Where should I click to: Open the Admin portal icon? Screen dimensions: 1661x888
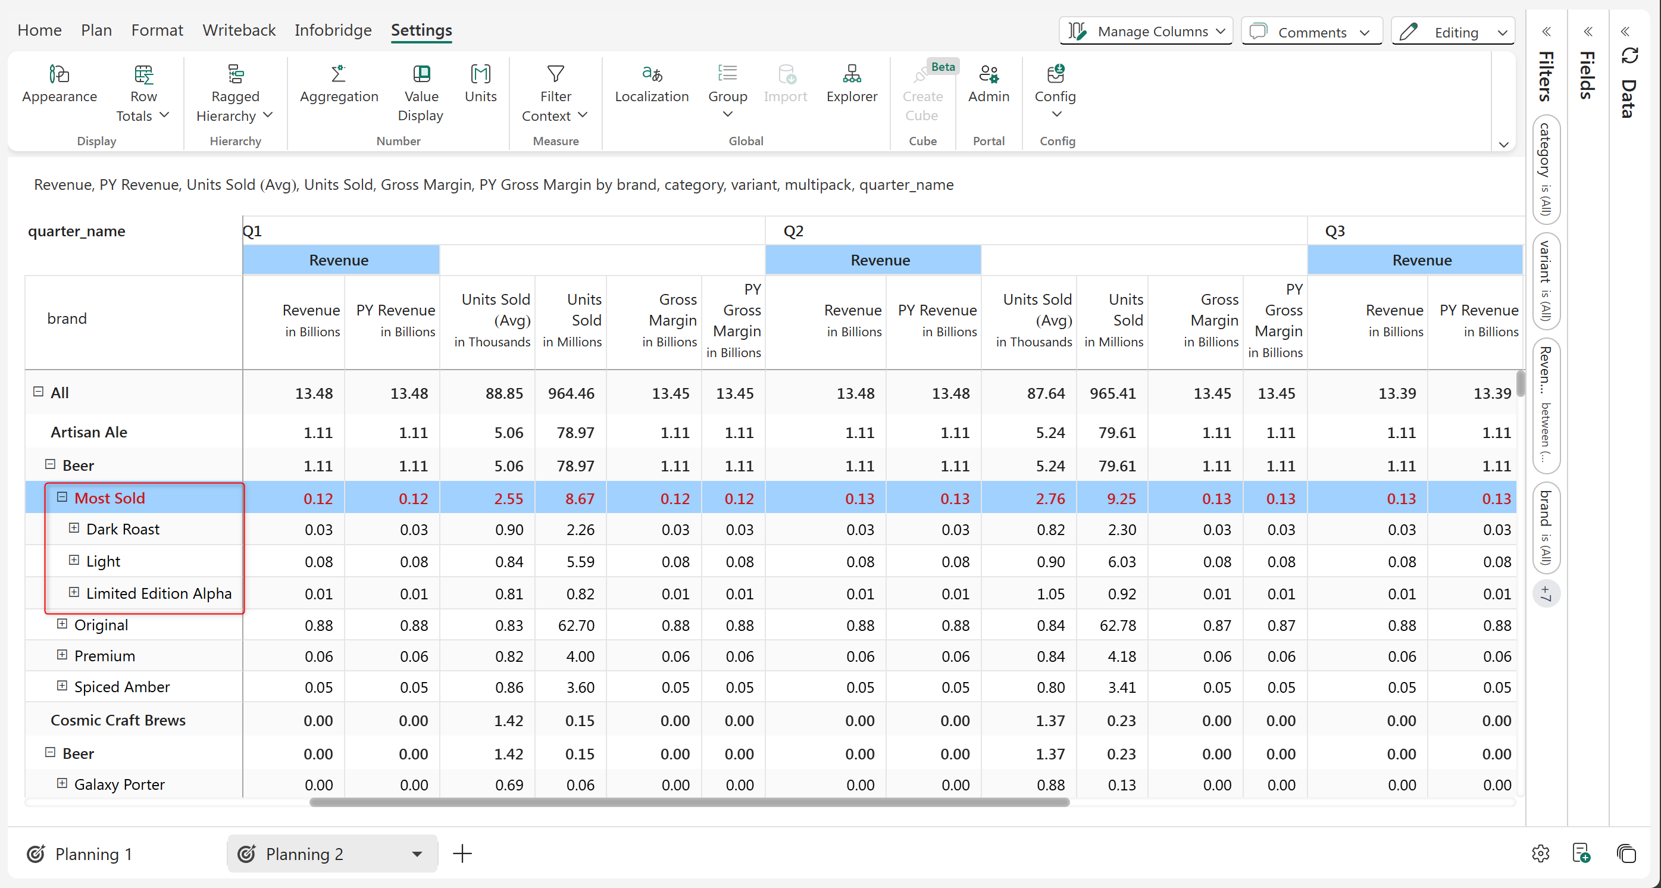point(988,75)
